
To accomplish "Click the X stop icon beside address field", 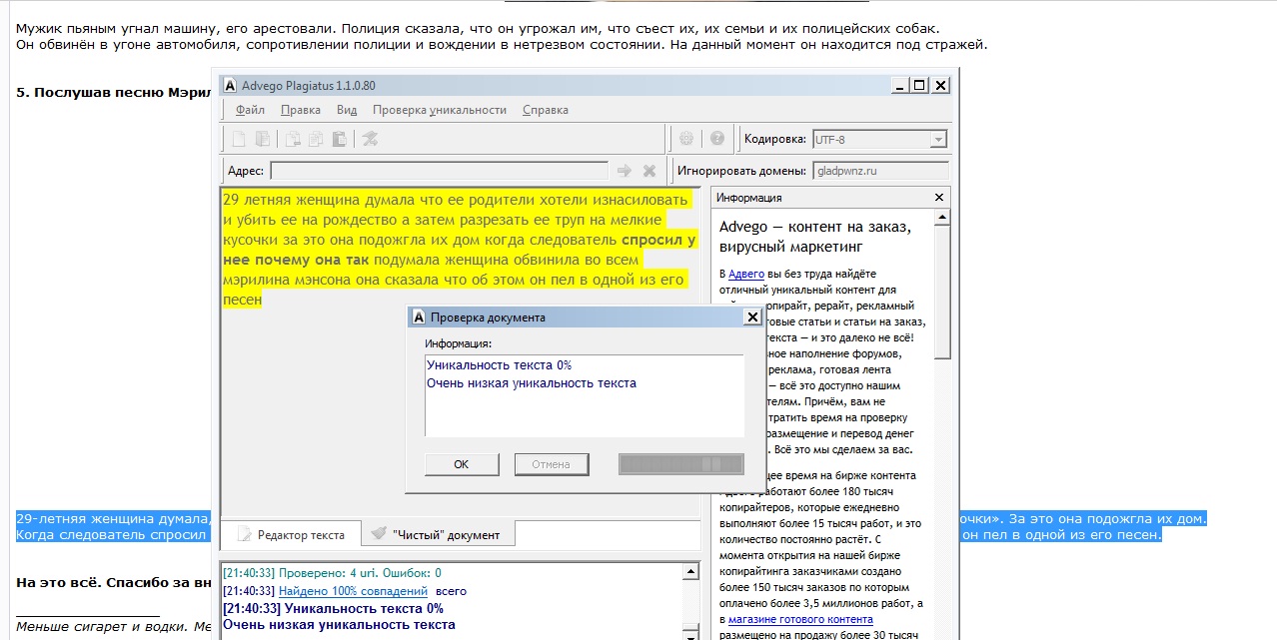I will point(649,171).
